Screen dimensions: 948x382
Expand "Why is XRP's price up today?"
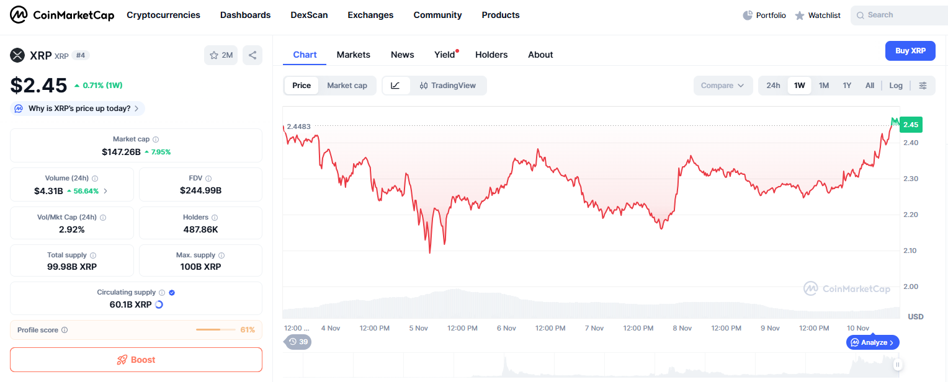pyautogui.click(x=78, y=109)
